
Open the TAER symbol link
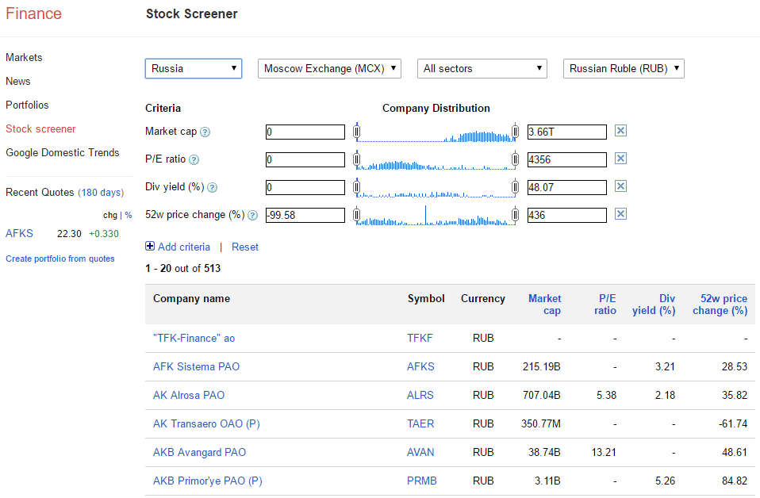420,424
